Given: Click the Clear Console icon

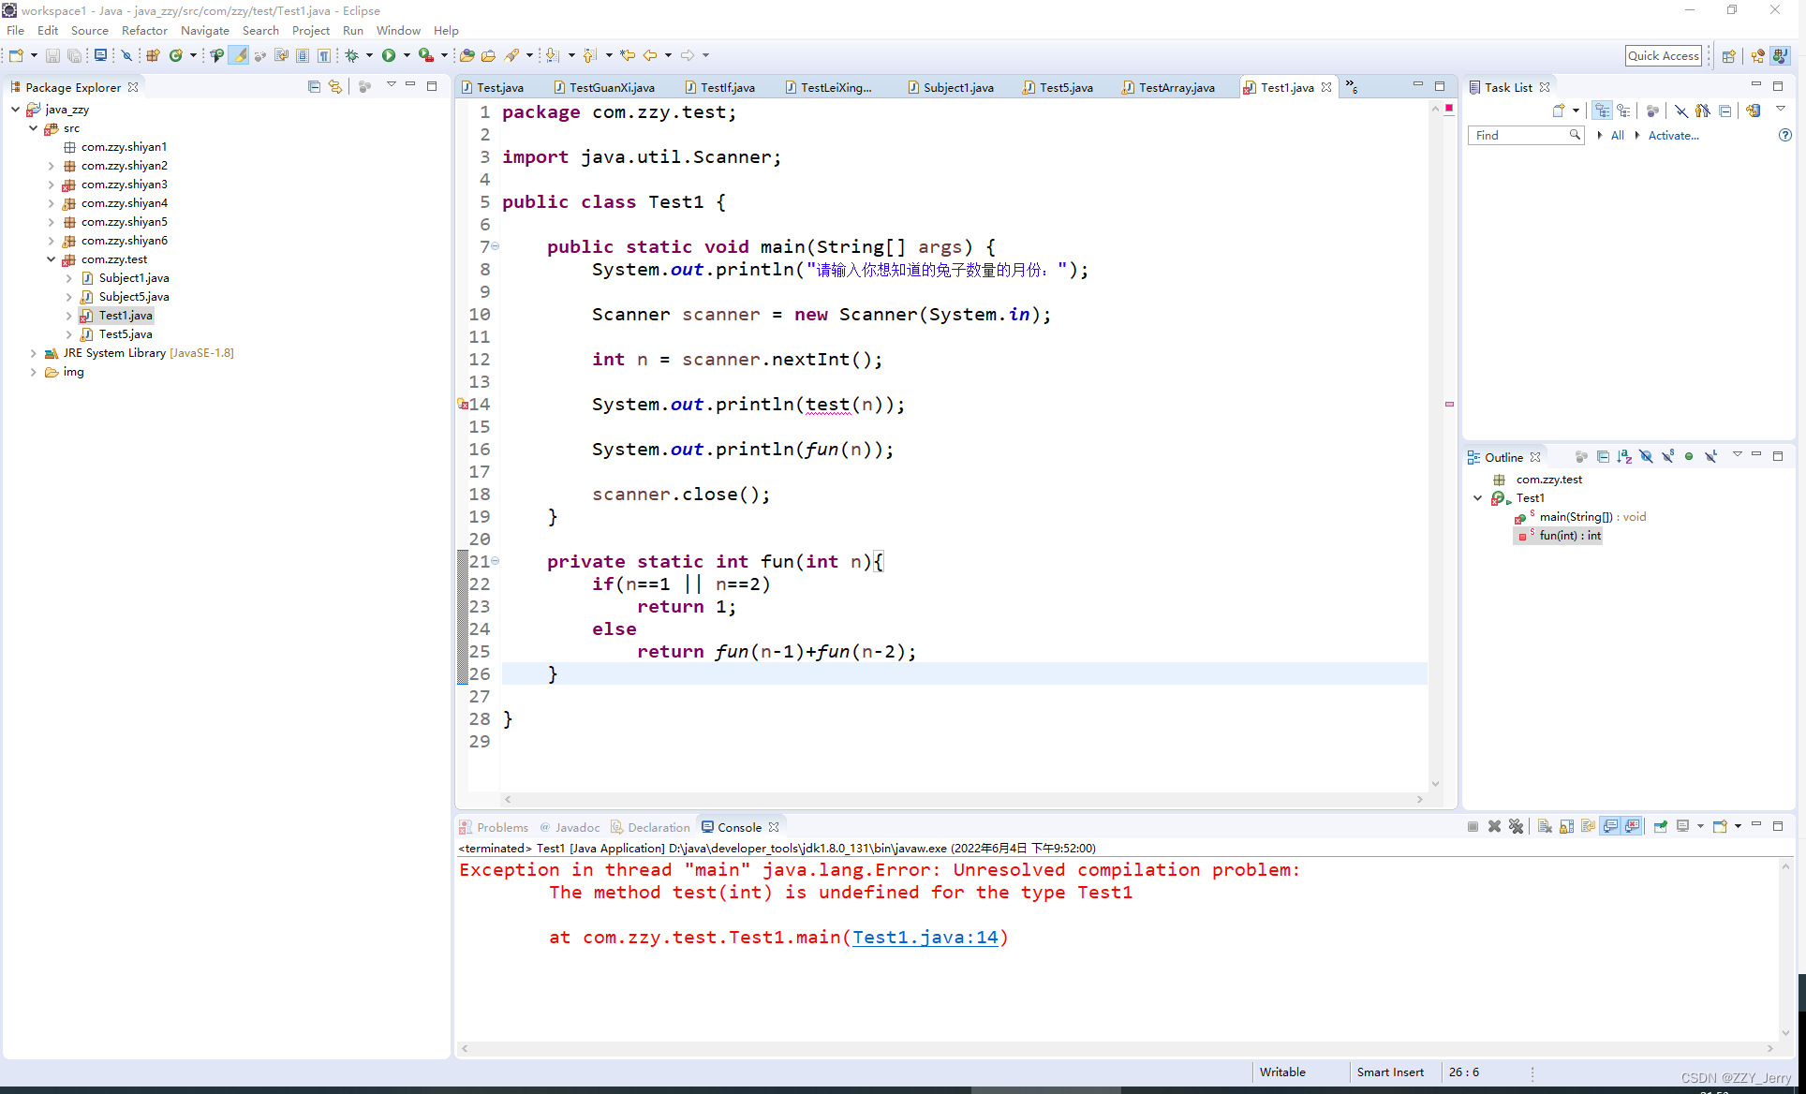Looking at the screenshot, I should click(1545, 826).
